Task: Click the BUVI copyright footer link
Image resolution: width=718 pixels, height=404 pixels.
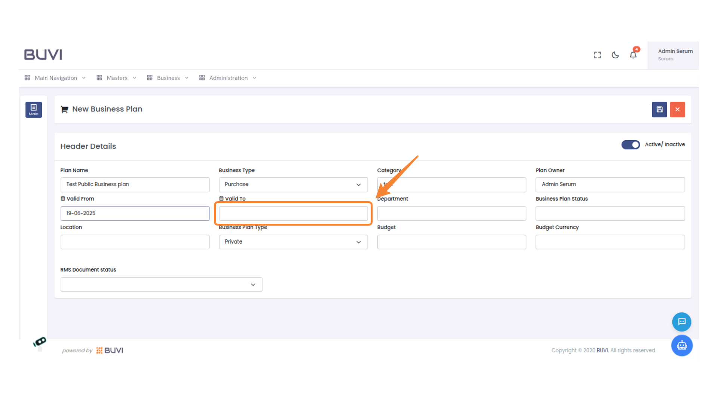Action: click(602, 351)
